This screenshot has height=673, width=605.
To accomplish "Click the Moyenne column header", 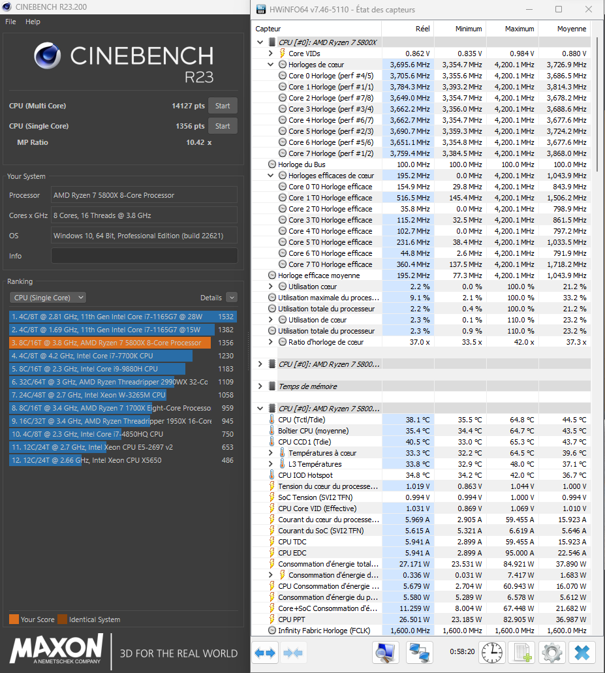I will 565,29.
